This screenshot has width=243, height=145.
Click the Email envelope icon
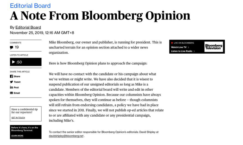pyautogui.click(x=11, y=93)
